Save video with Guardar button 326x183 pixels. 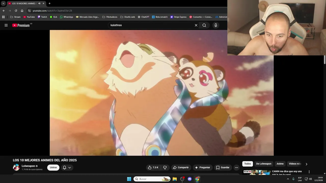click(223, 167)
